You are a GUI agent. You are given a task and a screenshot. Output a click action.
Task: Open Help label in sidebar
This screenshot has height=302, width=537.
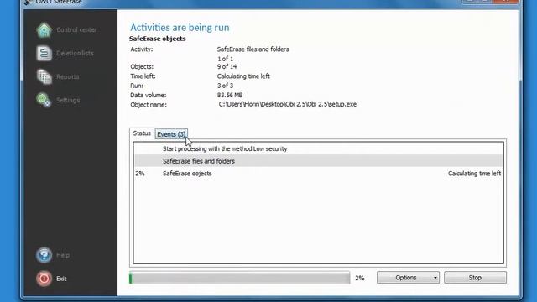click(63, 255)
